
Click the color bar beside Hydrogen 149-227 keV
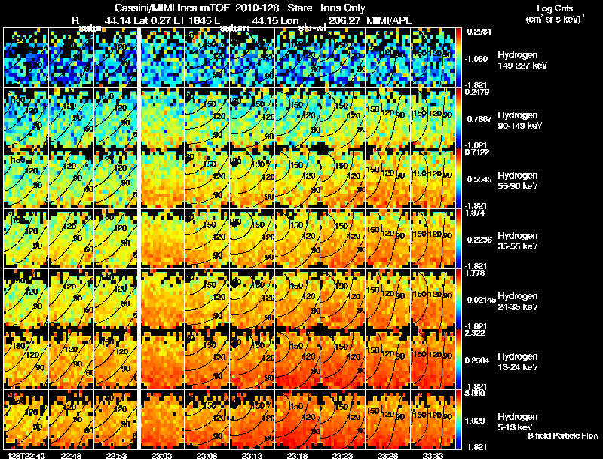tap(459, 58)
